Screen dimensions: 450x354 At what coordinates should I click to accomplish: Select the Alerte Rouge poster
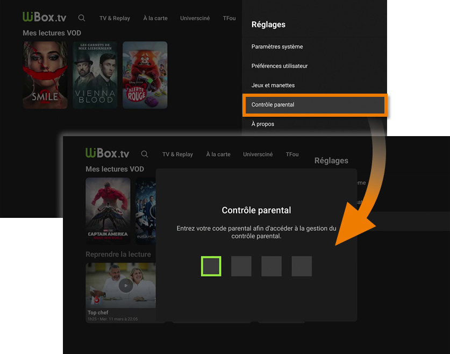(145, 75)
